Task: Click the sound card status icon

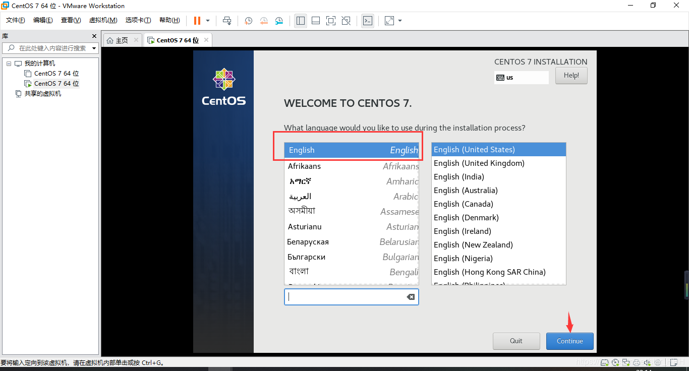Action: click(x=647, y=362)
